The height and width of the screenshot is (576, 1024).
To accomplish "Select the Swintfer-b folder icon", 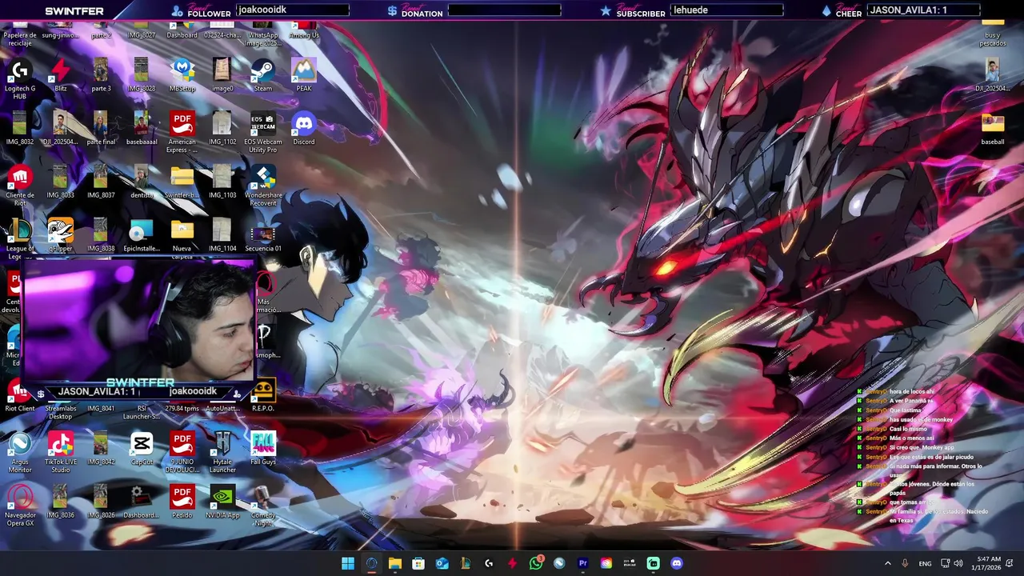I will (x=182, y=182).
